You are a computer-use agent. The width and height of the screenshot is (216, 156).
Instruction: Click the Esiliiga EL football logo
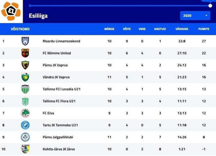click(11, 11)
